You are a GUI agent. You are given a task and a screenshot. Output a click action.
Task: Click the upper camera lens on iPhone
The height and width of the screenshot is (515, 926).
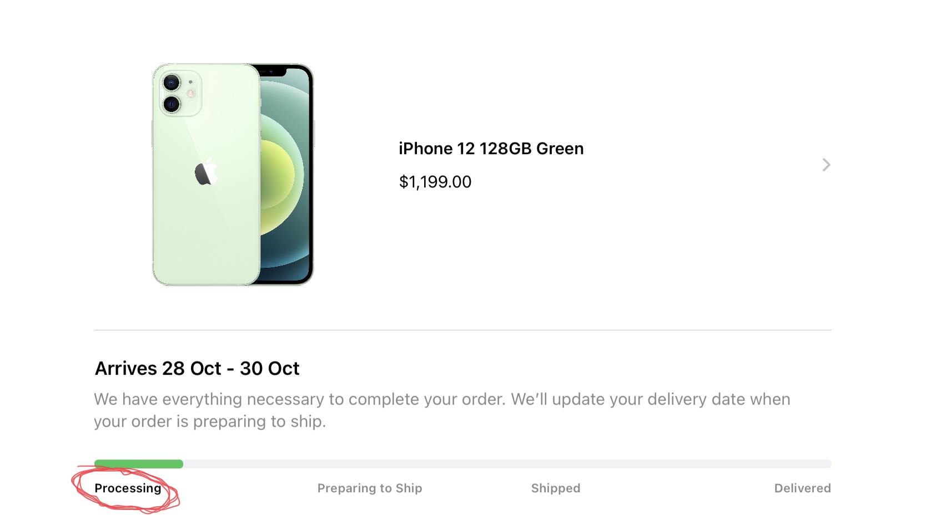[172, 83]
